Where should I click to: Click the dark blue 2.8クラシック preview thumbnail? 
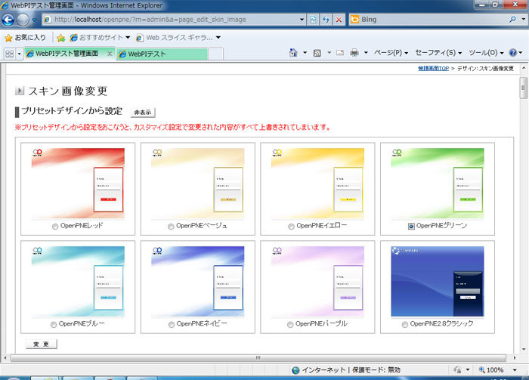(438, 282)
